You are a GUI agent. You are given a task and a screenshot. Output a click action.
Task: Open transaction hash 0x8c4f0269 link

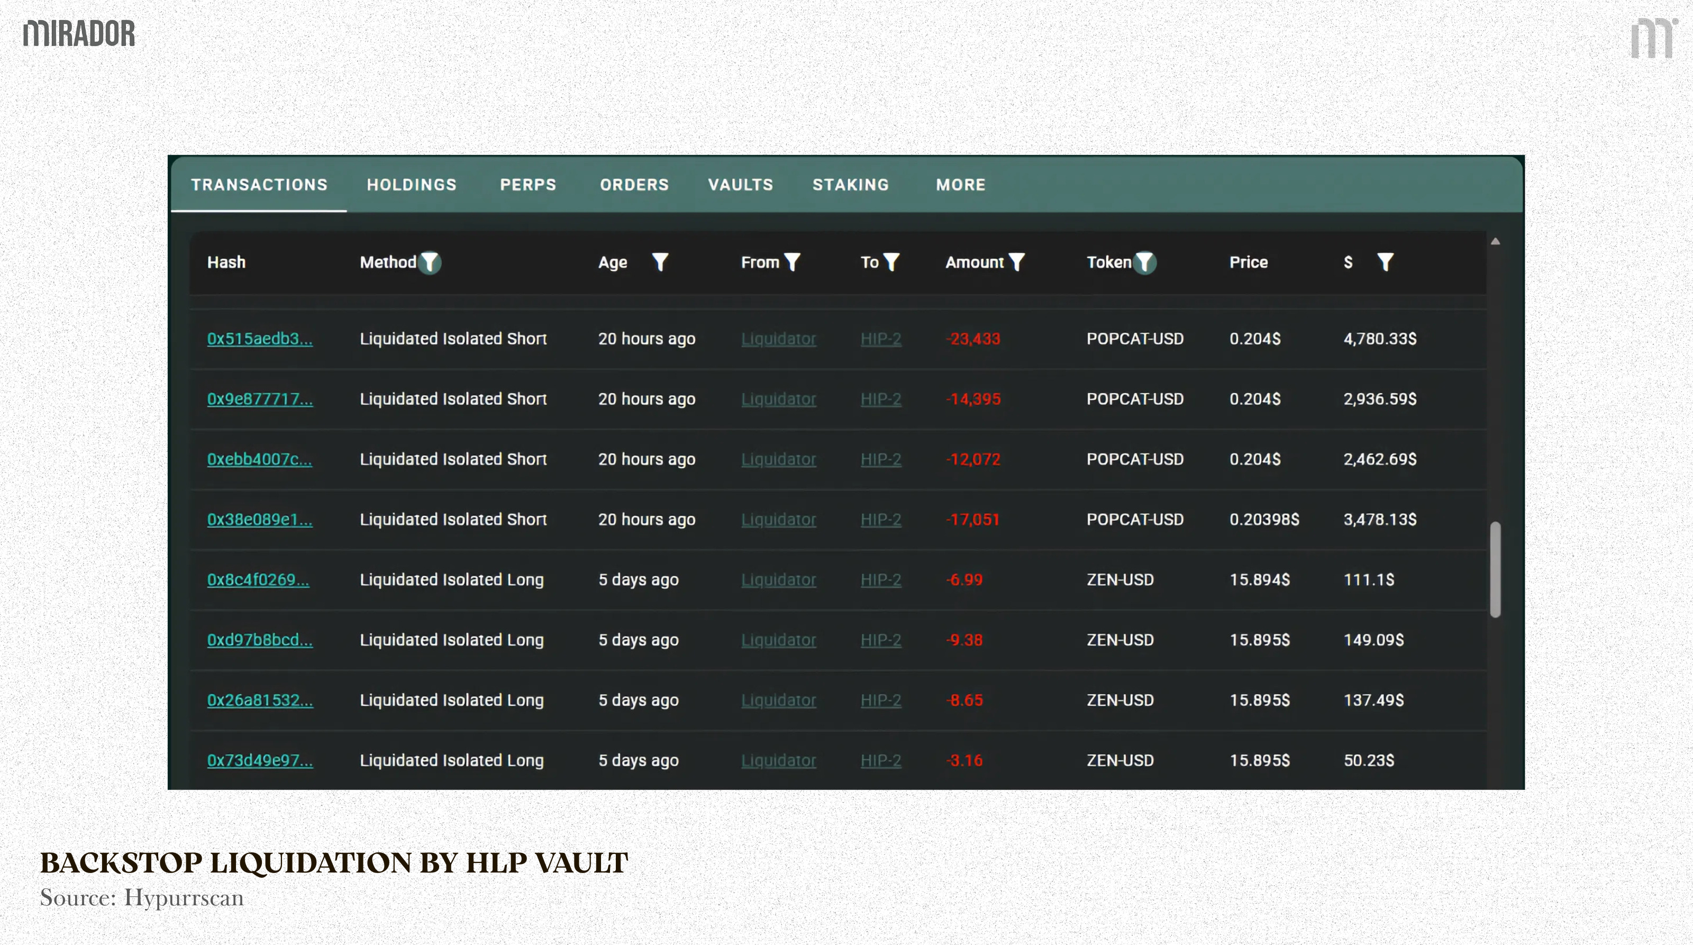(258, 579)
